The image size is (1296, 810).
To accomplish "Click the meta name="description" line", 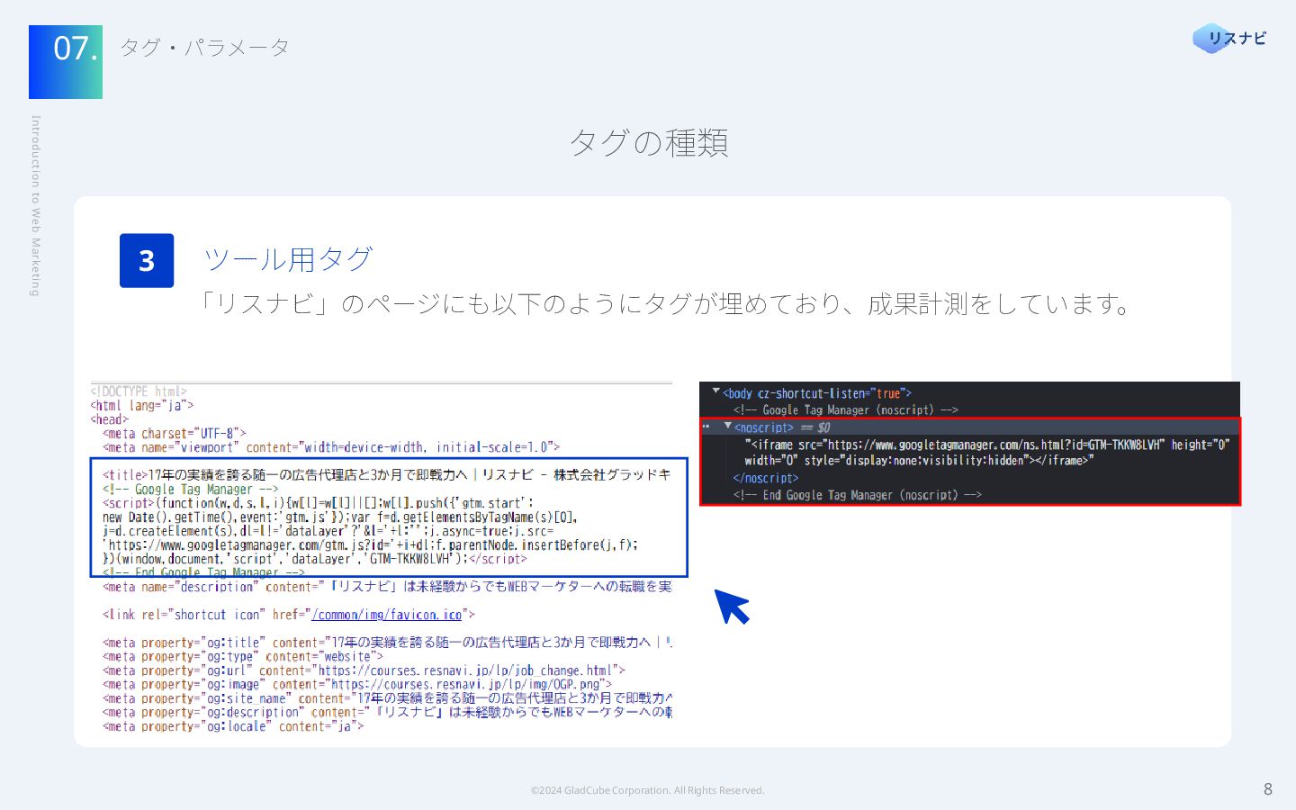I will coord(387,587).
